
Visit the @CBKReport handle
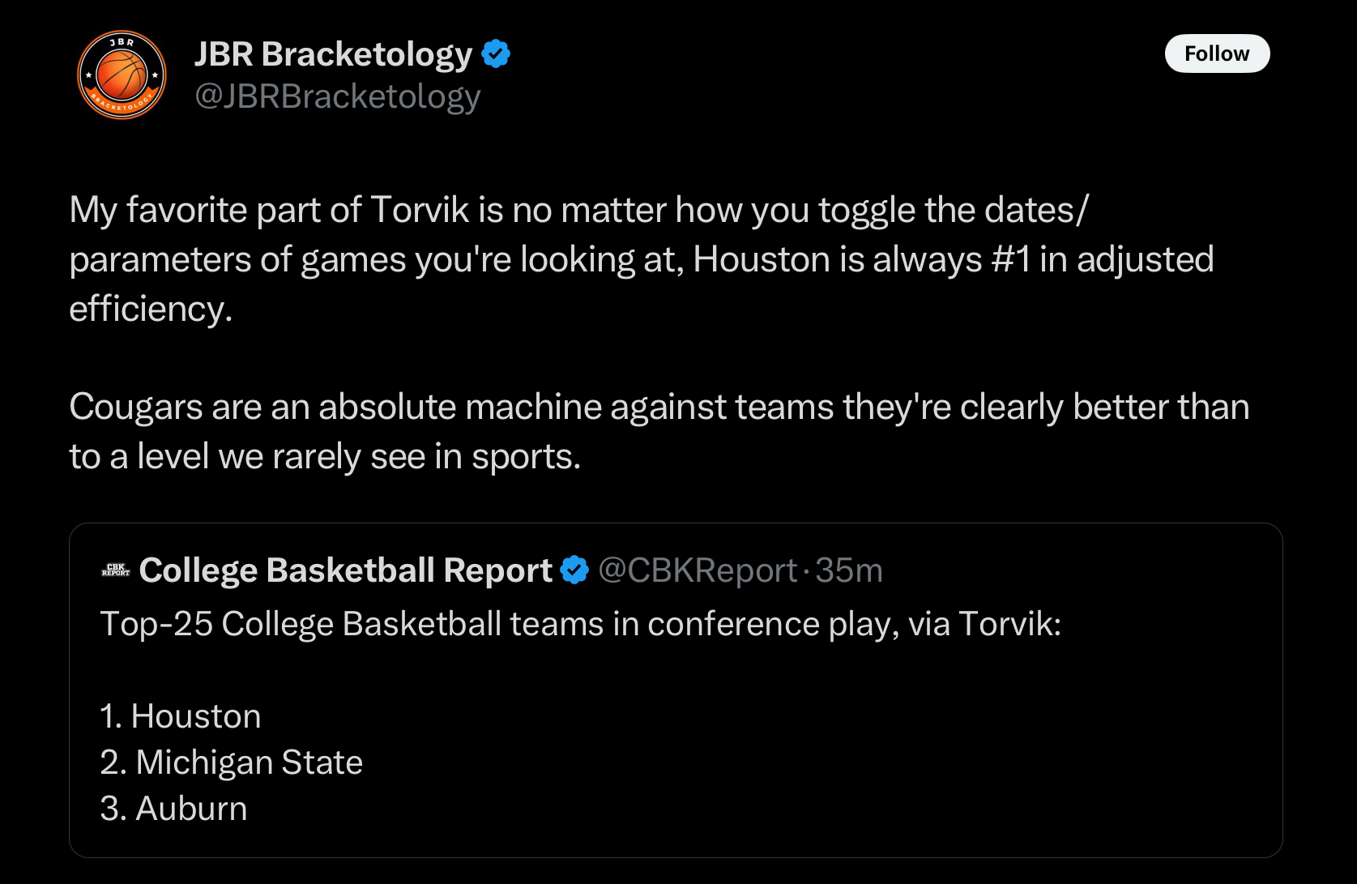click(x=698, y=570)
